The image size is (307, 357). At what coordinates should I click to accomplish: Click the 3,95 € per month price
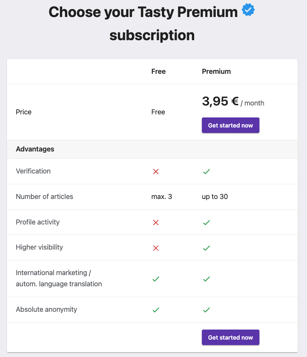click(x=233, y=101)
